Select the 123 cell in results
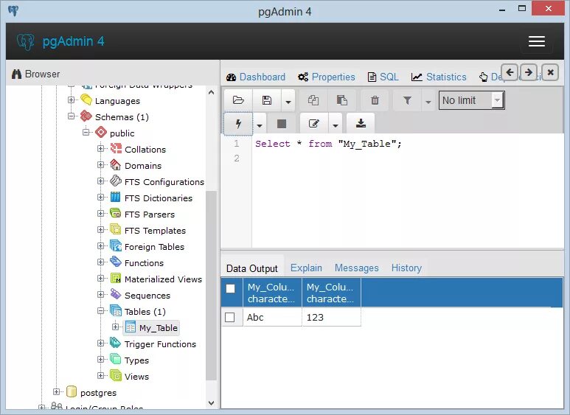This screenshot has height=415, width=570. point(331,317)
